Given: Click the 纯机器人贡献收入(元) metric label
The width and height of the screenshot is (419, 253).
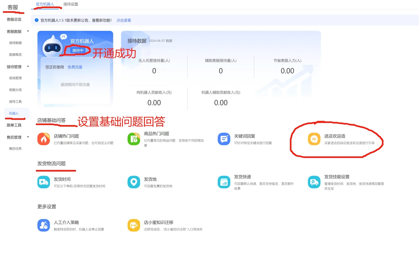Looking at the screenshot, I should point(154,92).
